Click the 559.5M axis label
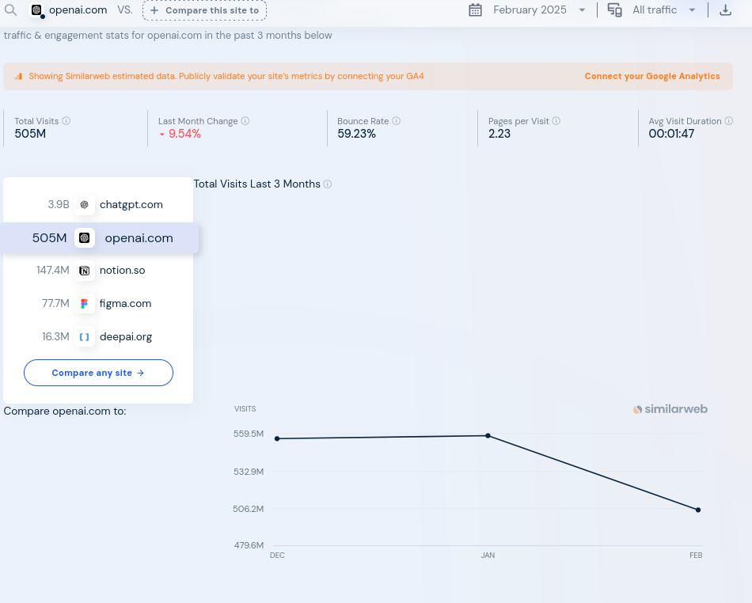The height and width of the screenshot is (603, 752). 249,434
